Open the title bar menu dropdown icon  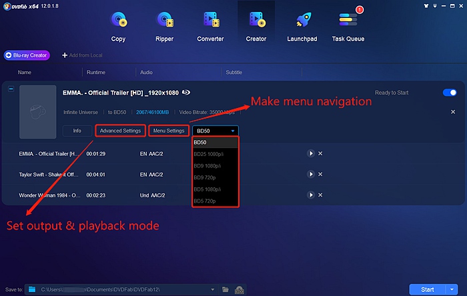435,6
